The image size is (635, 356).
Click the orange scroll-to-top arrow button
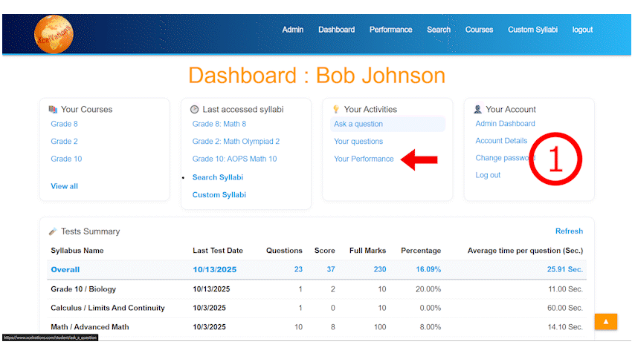(x=606, y=322)
